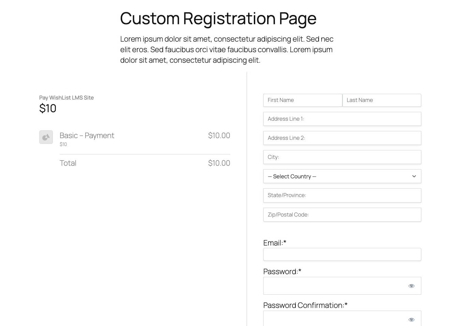Viewport: 466px width, 326px height.
Task: Click the $10 price label
Action: point(48,108)
